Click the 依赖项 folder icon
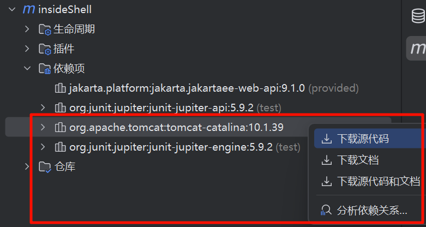The image size is (426, 227). (x=45, y=69)
